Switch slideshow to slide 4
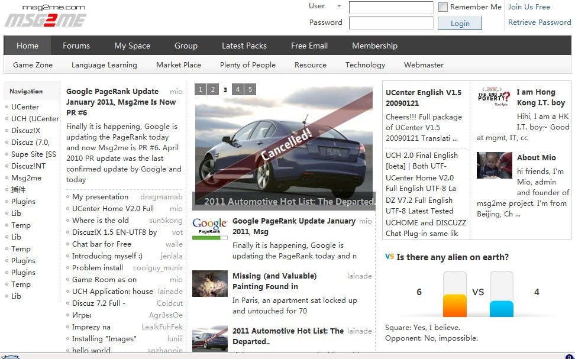 click(238, 89)
